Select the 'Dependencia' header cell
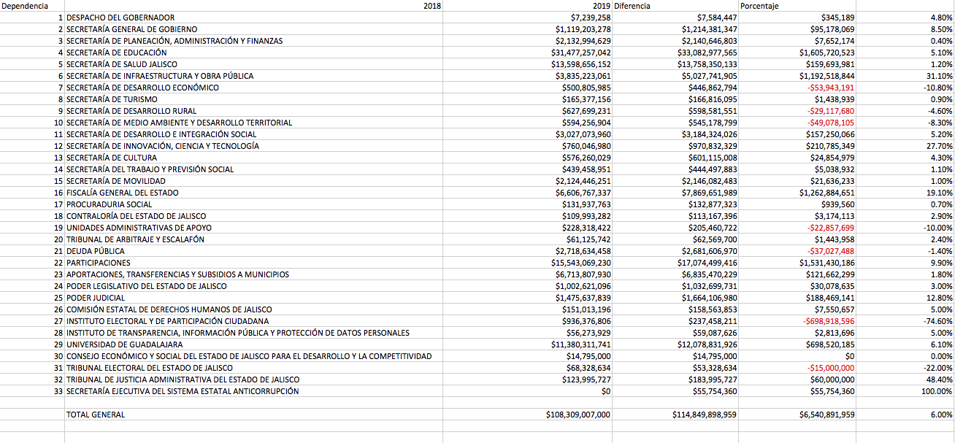The image size is (955, 443). [32, 6]
